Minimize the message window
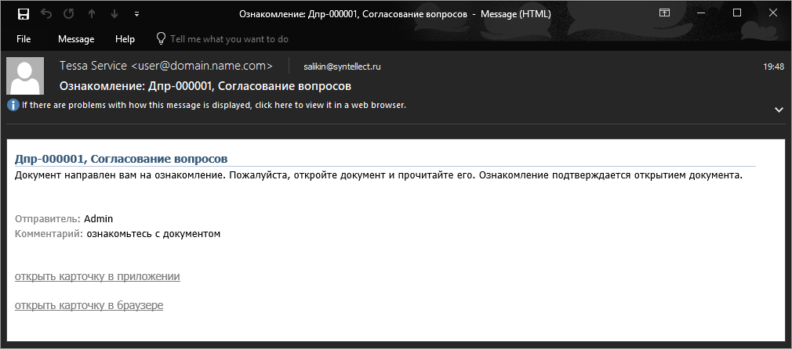This screenshot has width=792, height=349. 700,13
